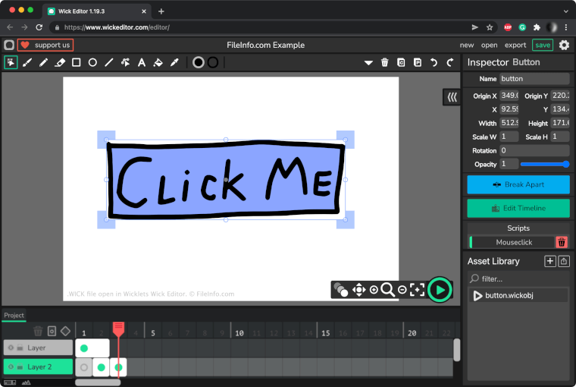Collapse the Inspector panel with the chevrons
This screenshot has width=576, height=387.
(x=452, y=97)
